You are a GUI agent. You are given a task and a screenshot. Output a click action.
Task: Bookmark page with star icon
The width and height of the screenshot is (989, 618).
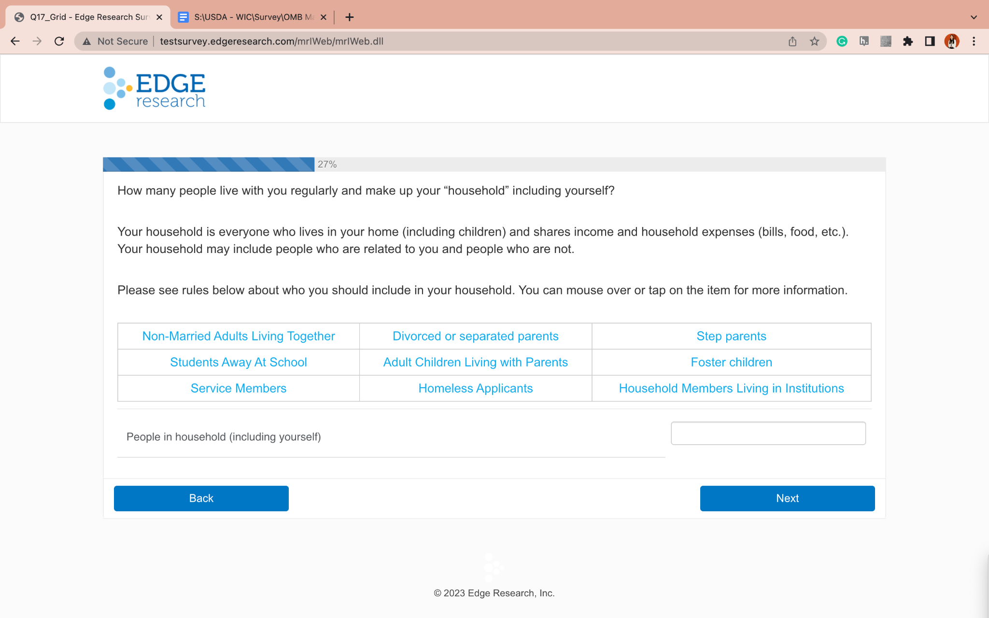pos(815,42)
